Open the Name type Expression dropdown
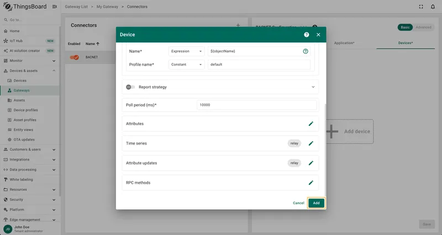 (186, 51)
